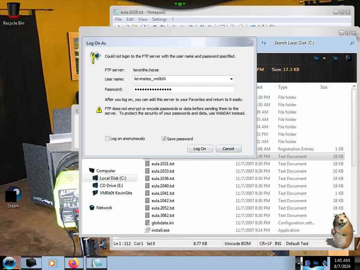This screenshot has width=360, height=270.
Task: Click into the Password field
Action: 183,89
